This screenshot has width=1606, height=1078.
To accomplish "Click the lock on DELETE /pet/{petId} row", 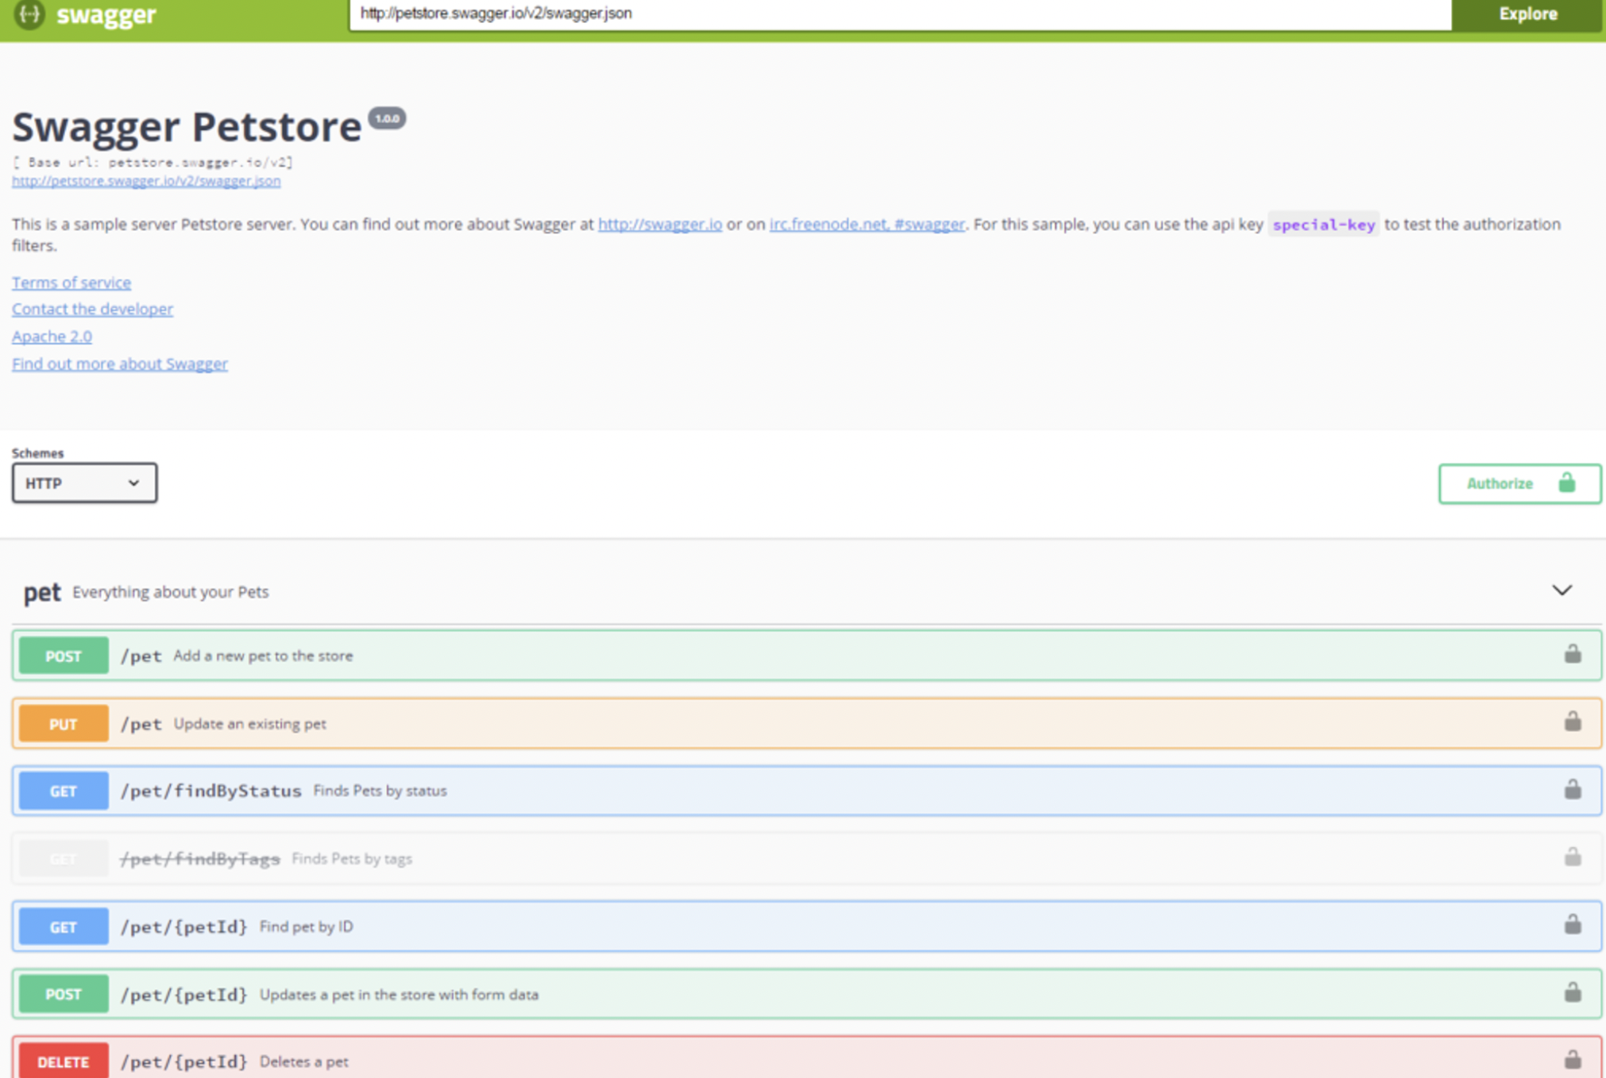I will (1572, 1060).
